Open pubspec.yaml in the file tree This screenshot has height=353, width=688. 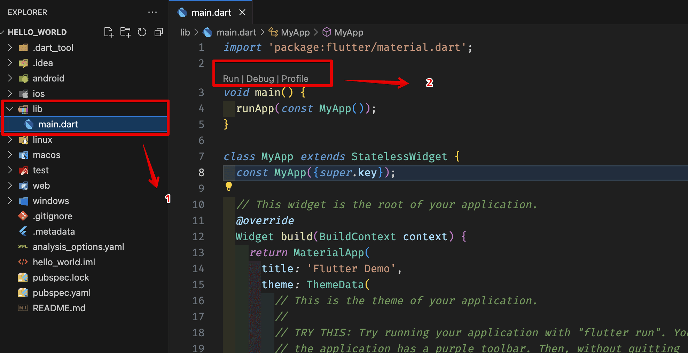pyautogui.click(x=62, y=293)
